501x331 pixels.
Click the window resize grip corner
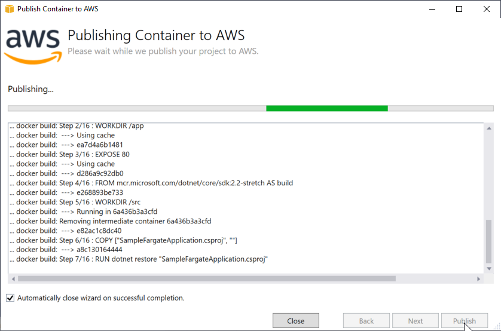(x=497, y=327)
